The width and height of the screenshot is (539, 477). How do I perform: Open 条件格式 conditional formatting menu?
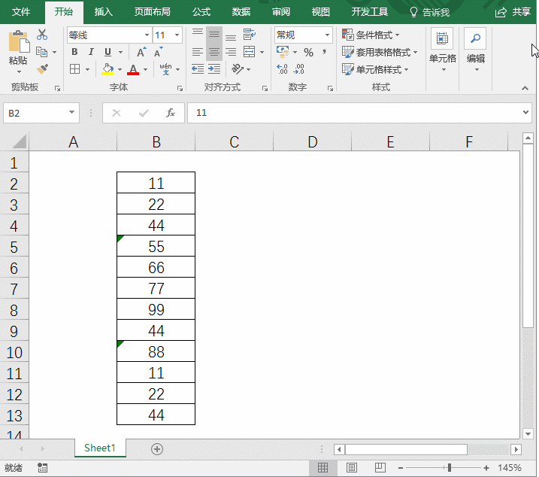371,35
